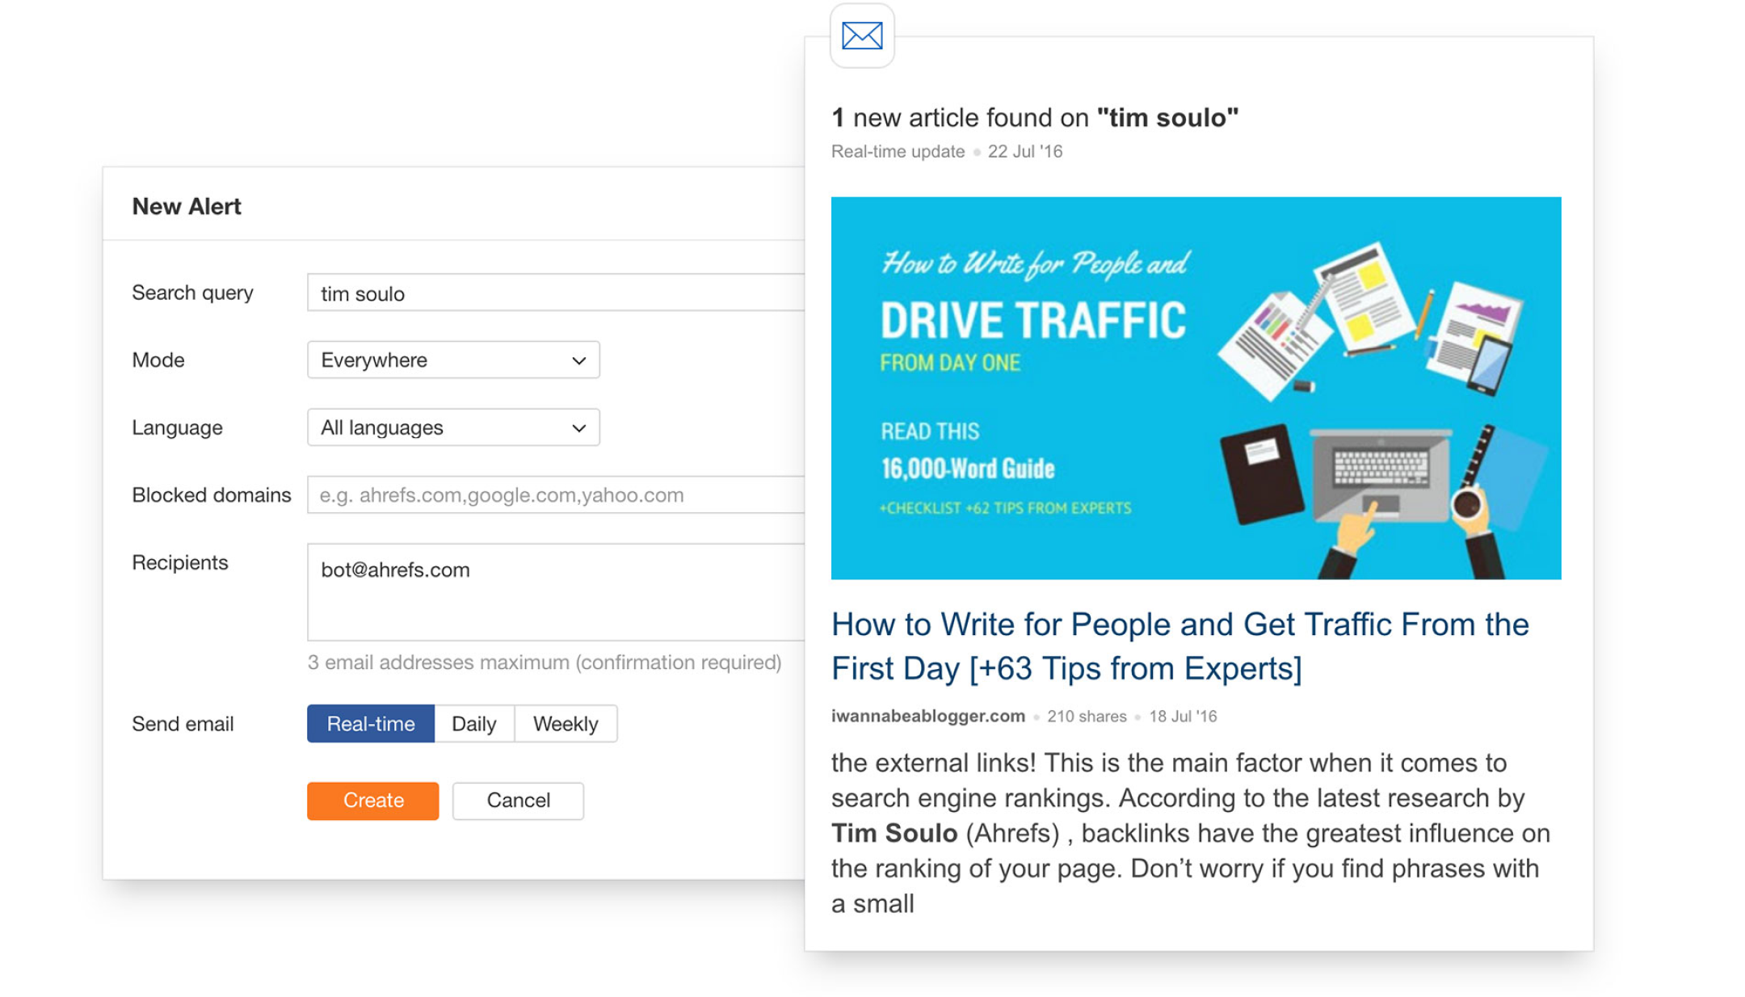Viewport: 1745px width, 997px height.
Task: Click the article thumbnail image
Action: [1196, 387]
